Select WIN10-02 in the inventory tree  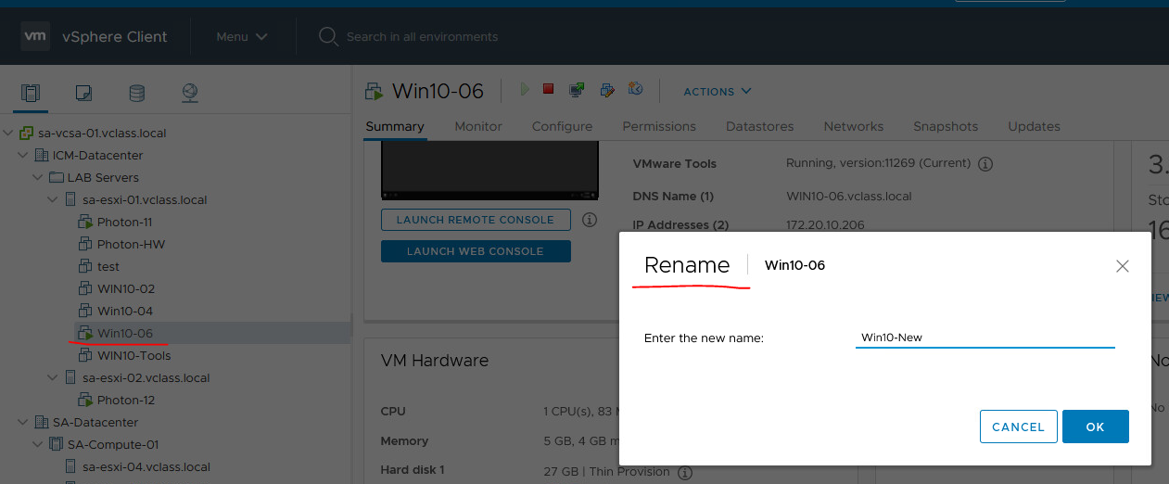pyautogui.click(x=126, y=288)
